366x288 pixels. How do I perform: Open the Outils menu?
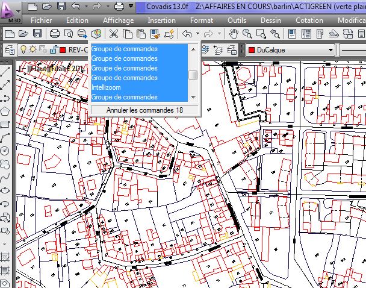point(237,20)
